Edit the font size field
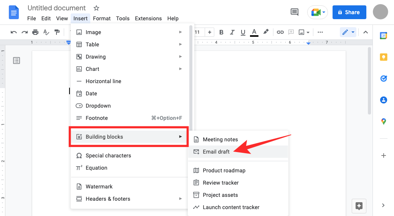Image resolution: width=394 pixels, height=216 pixels. click(199, 32)
